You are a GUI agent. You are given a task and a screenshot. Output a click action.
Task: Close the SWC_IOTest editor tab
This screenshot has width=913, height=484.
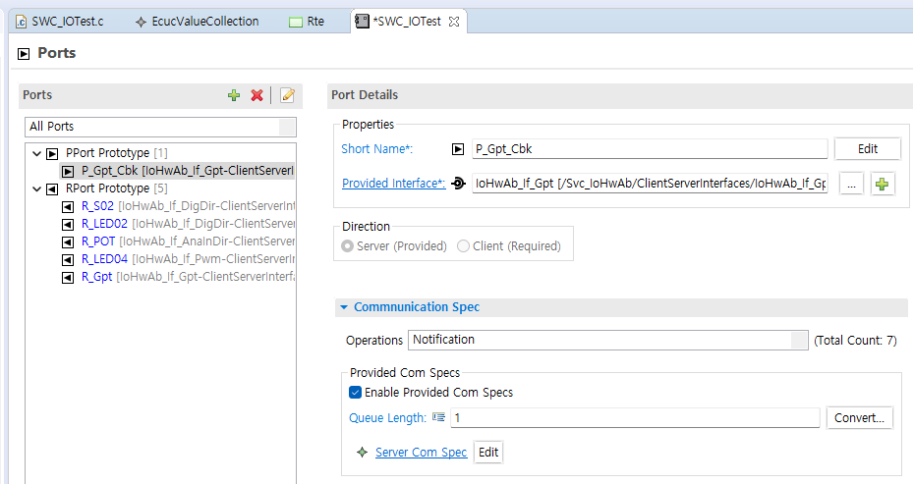tap(454, 22)
